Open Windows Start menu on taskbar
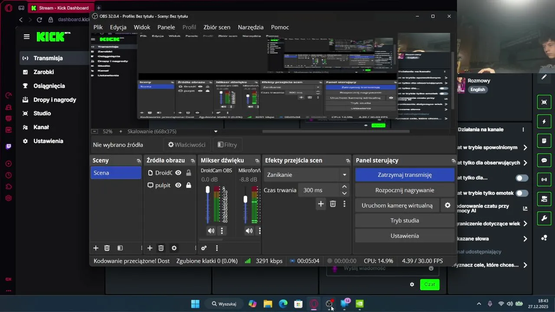Image resolution: width=555 pixels, height=312 pixels. coord(196,304)
